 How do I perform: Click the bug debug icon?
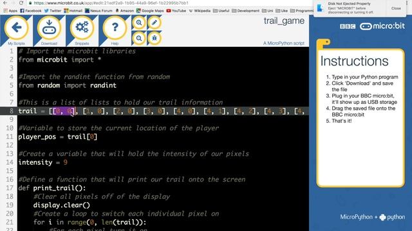[154, 38]
